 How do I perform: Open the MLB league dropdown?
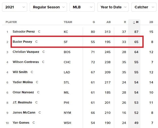click(82, 7)
